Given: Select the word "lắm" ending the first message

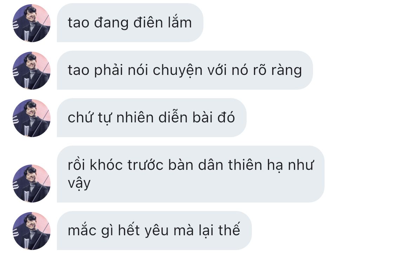Looking at the screenshot, I should pyautogui.click(x=180, y=23).
